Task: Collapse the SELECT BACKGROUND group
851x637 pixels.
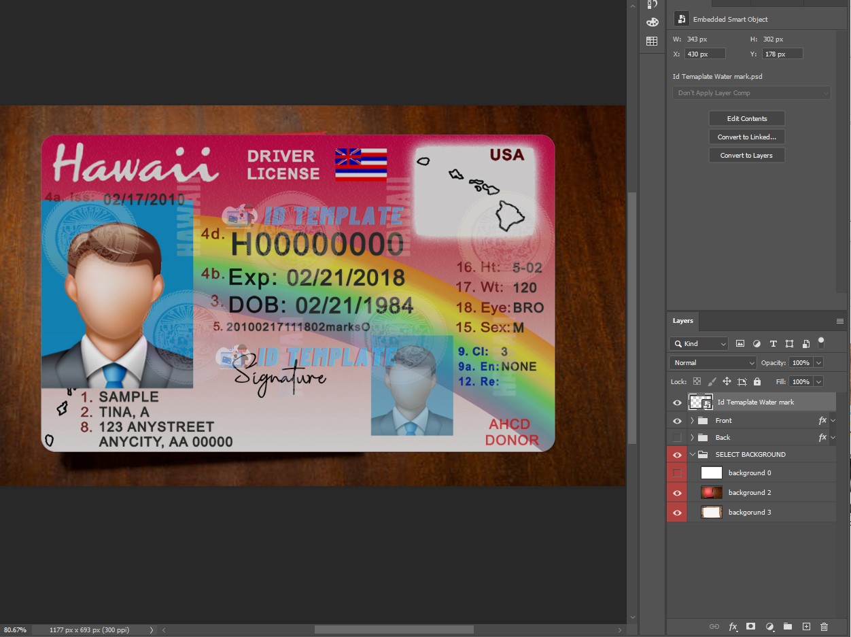Action: [692, 455]
